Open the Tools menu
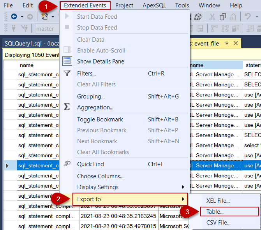261x230 pixels. [182, 5]
